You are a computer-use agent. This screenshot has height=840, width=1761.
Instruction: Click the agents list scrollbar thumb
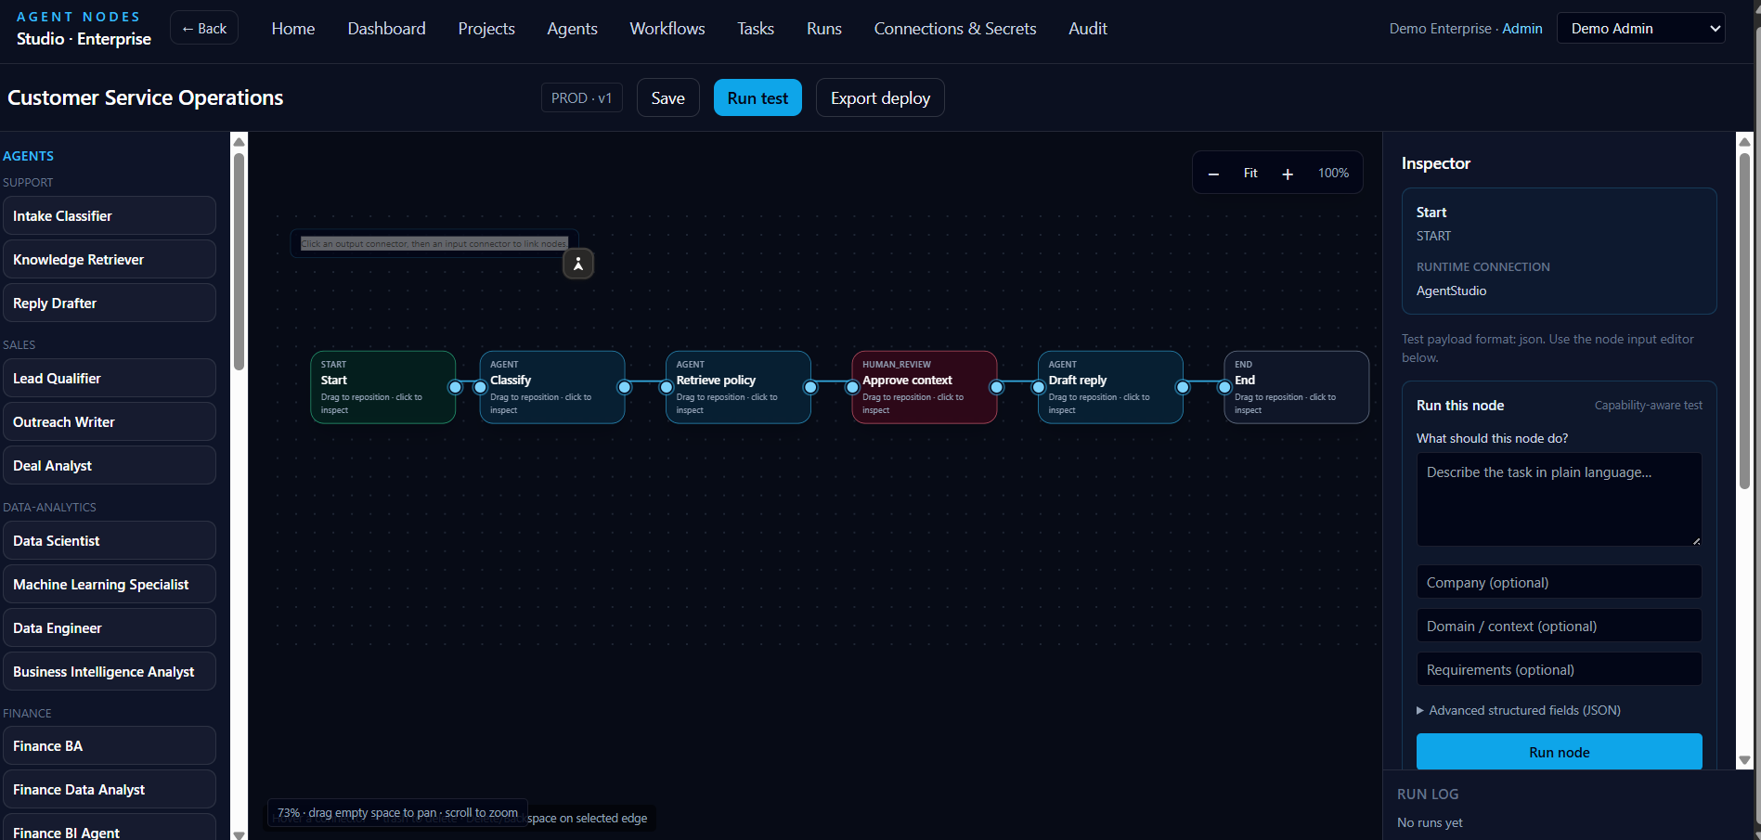[x=239, y=262]
